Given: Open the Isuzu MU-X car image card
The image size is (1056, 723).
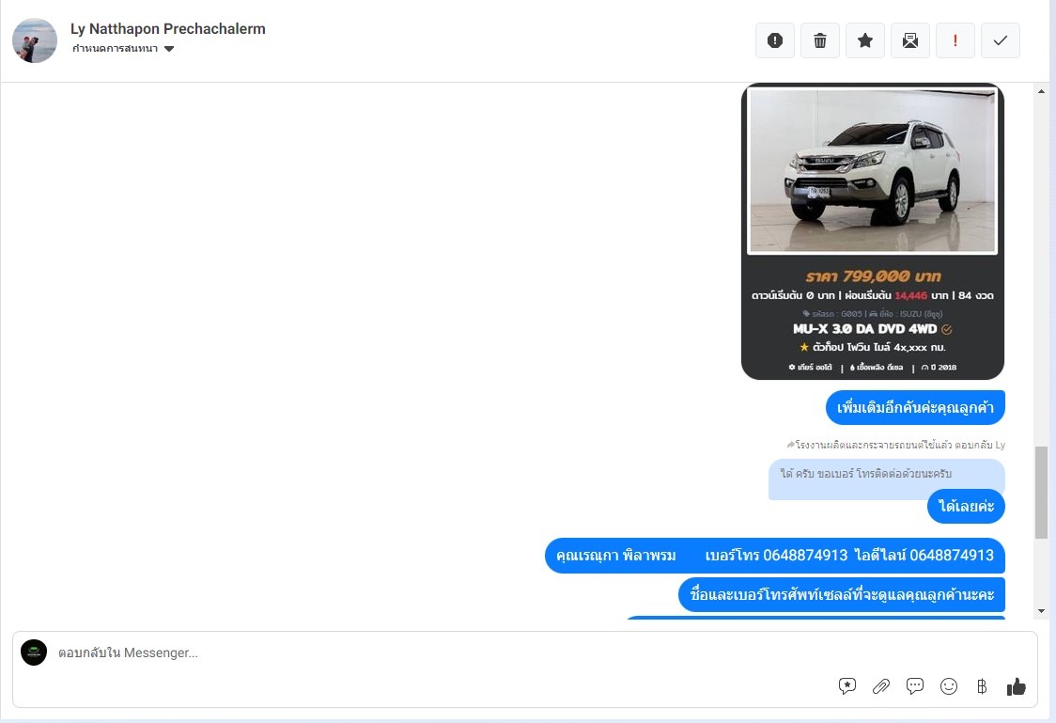Looking at the screenshot, I should 872,231.
